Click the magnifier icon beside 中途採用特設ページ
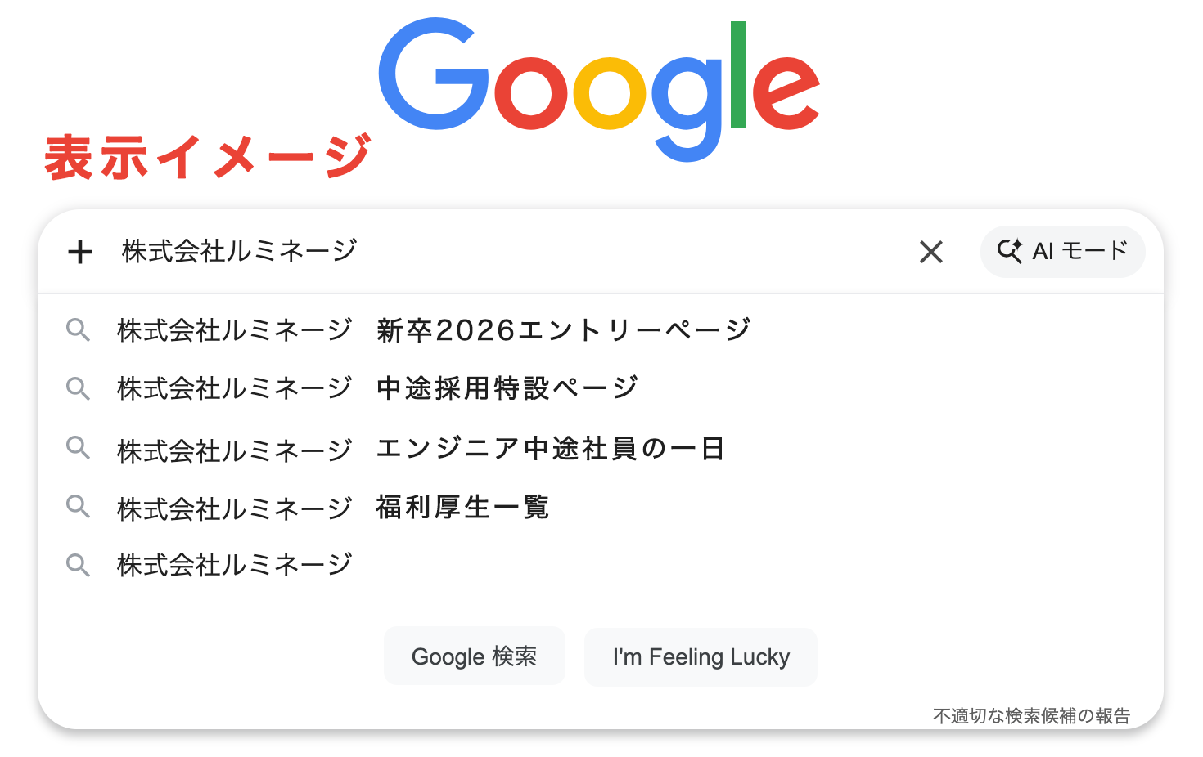This screenshot has height=757, width=1203. [78, 388]
